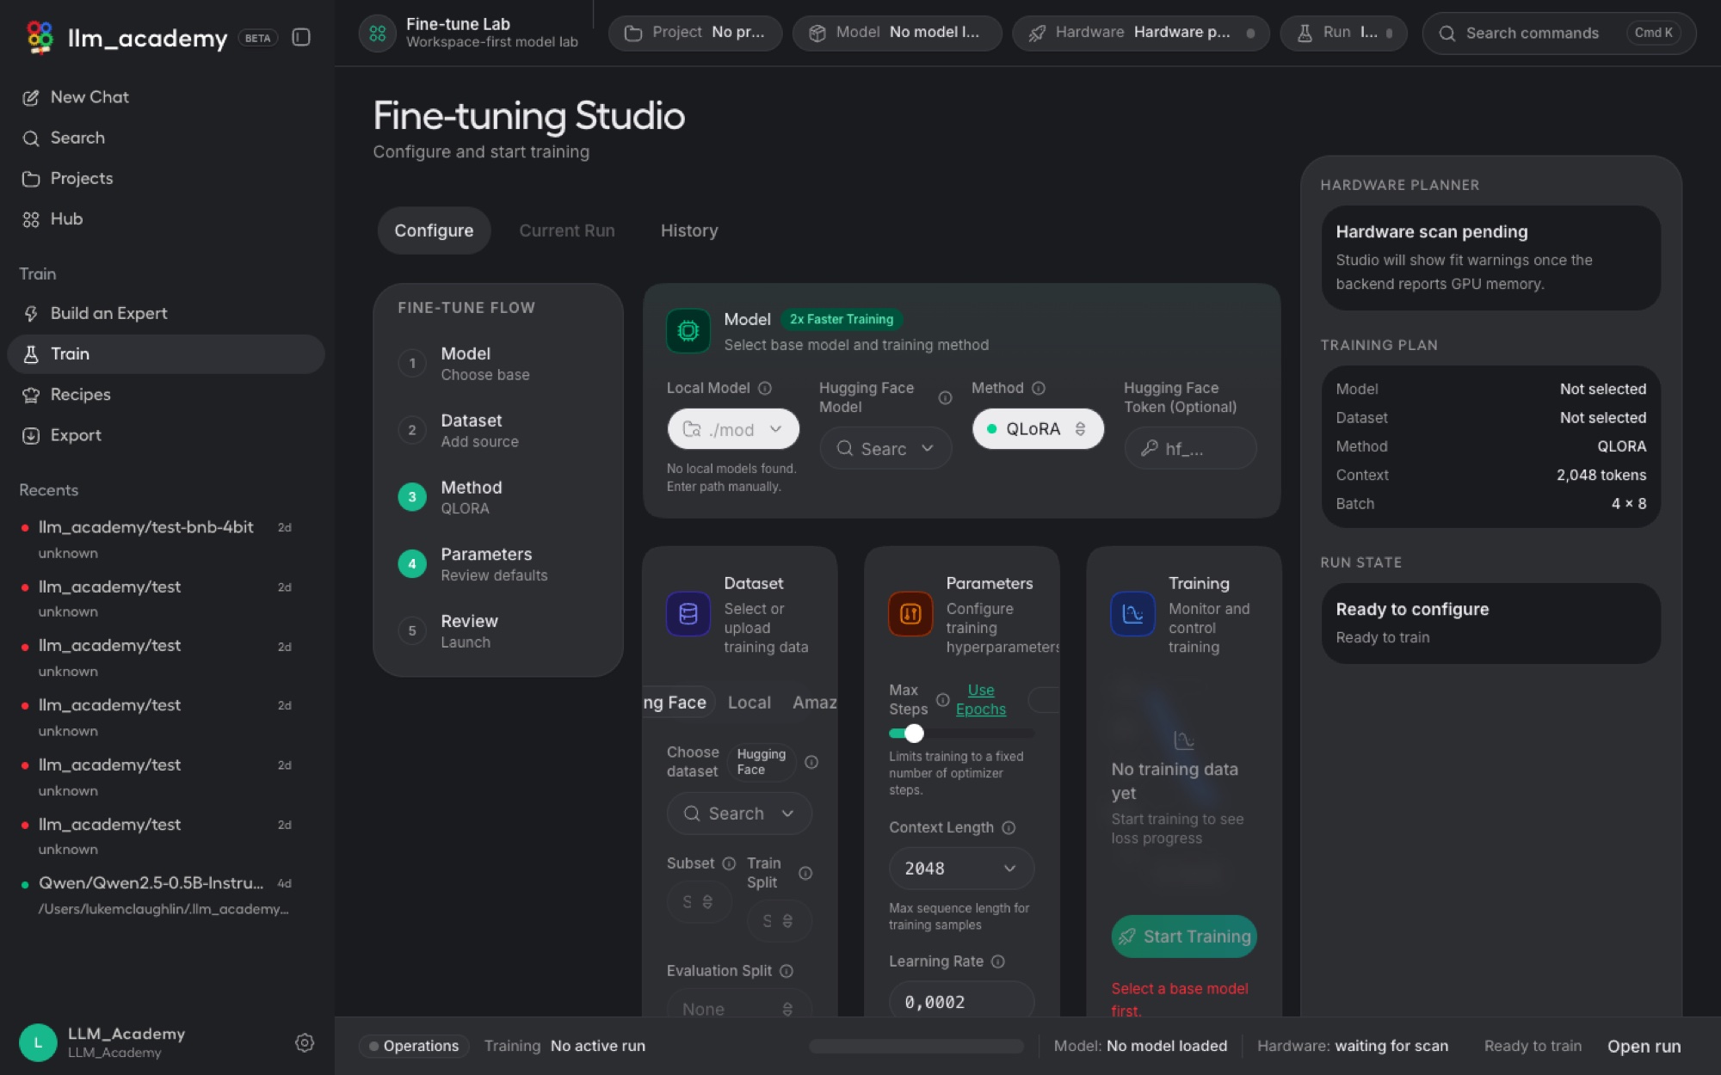Select the Local dataset source tab
This screenshot has width=1721, height=1075.
click(x=749, y=703)
